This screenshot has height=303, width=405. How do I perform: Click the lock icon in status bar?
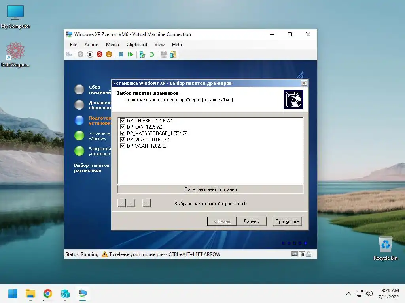(x=308, y=254)
